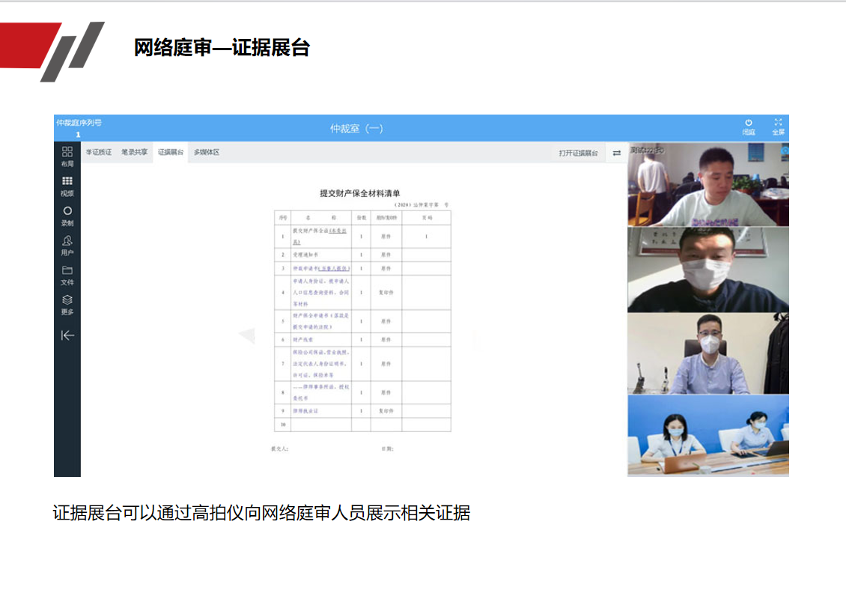Click the slide heading 网络庭审—证据展台
The width and height of the screenshot is (846, 590).
tap(222, 47)
